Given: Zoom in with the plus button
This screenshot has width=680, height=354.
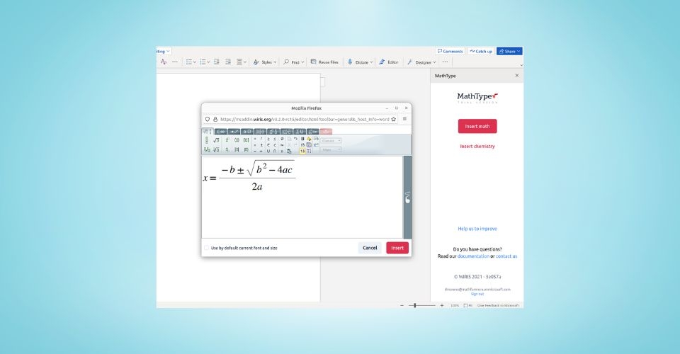Looking at the screenshot, I should coord(442,305).
